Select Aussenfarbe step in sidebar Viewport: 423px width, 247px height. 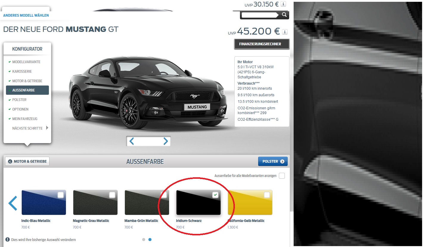pyautogui.click(x=27, y=90)
